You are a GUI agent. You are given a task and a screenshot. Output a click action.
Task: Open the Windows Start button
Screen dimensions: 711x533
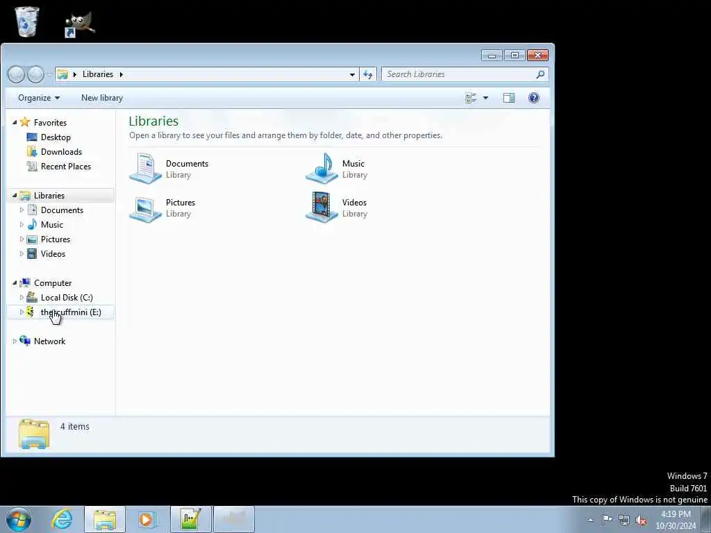19,519
